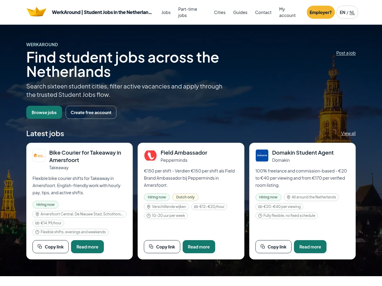Click clock icon beside 10–20 uur per week
Viewport: 382px width, 286px height.
pyautogui.click(x=149, y=216)
